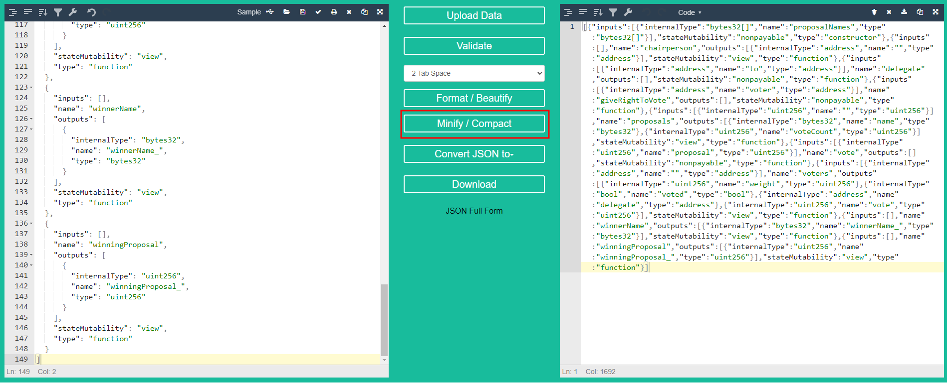Clear the right editor contents
Viewport: 947px width, 383px height.
pyautogui.click(x=889, y=12)
